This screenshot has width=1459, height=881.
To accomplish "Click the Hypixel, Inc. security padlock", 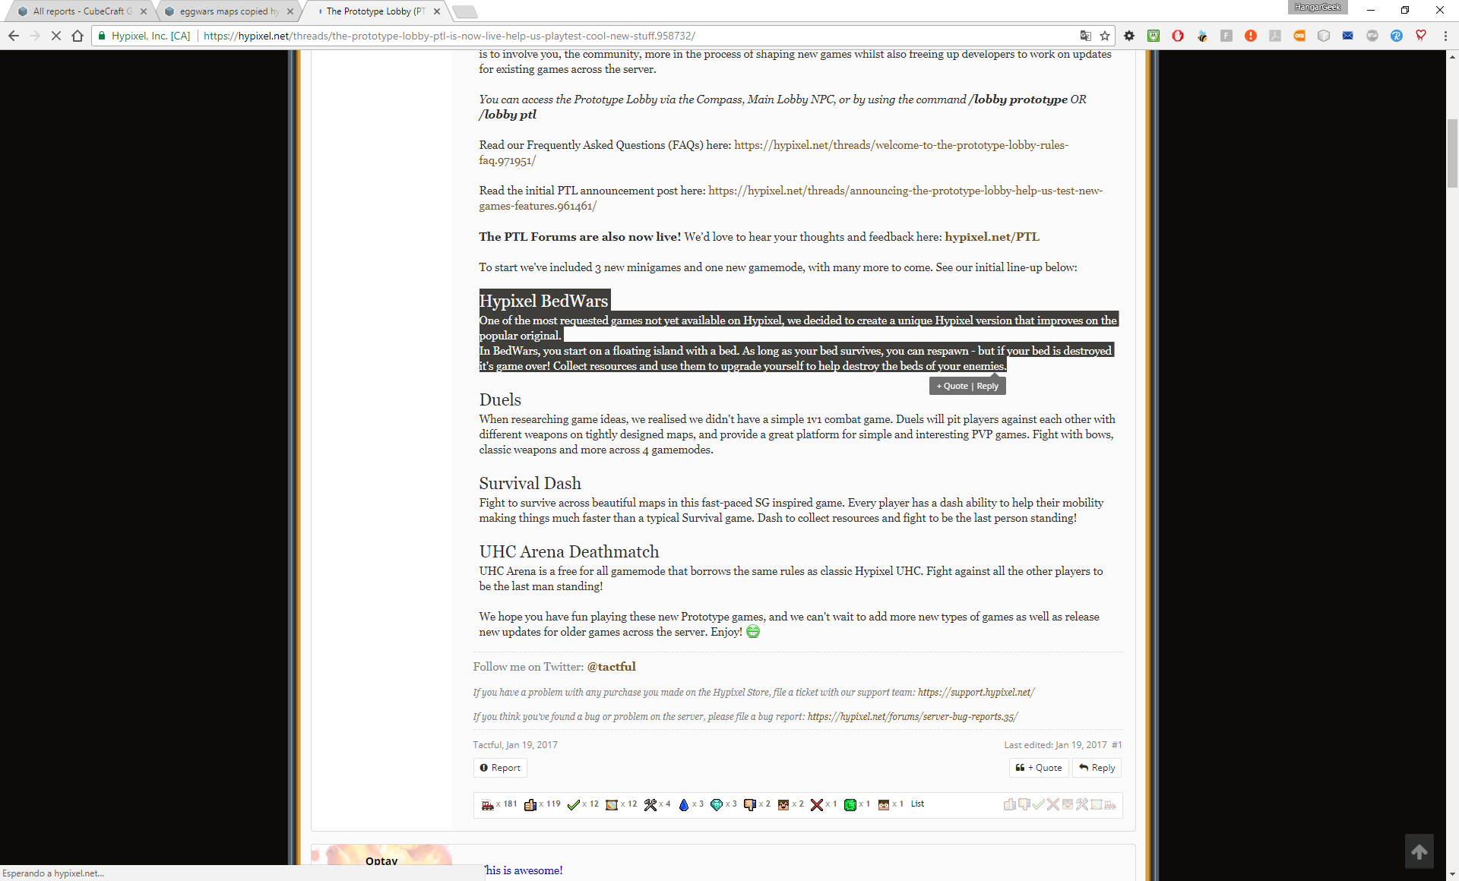I will point(102,36).
